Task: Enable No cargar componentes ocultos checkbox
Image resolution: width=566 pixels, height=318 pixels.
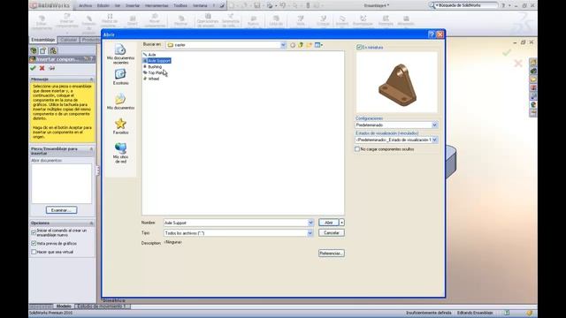Action: [357, 149]
